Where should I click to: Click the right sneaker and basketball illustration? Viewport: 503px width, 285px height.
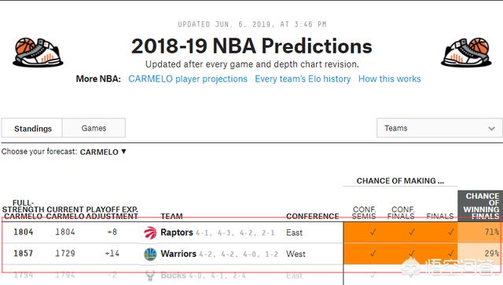coord(466,53)
